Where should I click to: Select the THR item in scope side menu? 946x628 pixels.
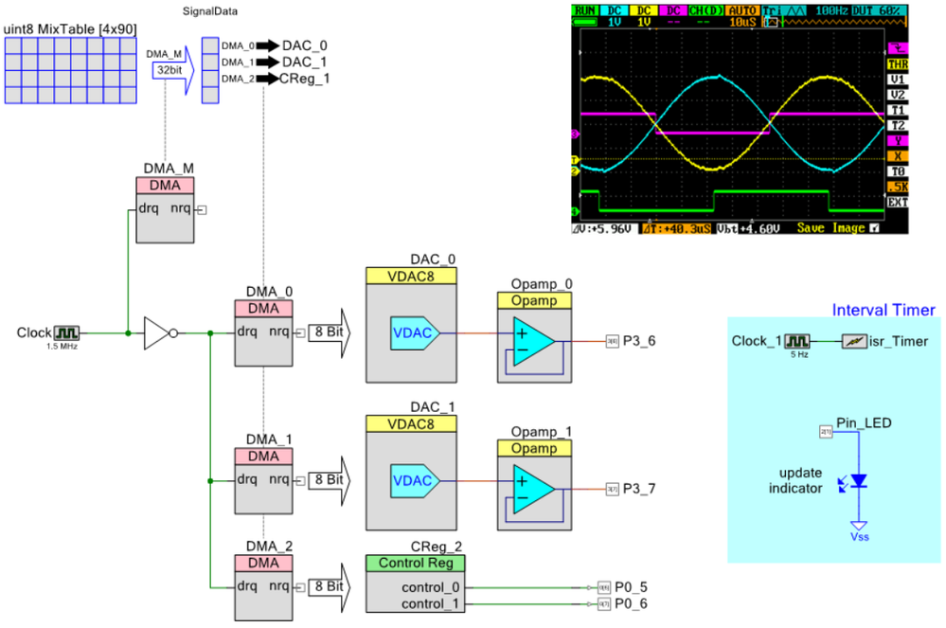tap(897, 64)
